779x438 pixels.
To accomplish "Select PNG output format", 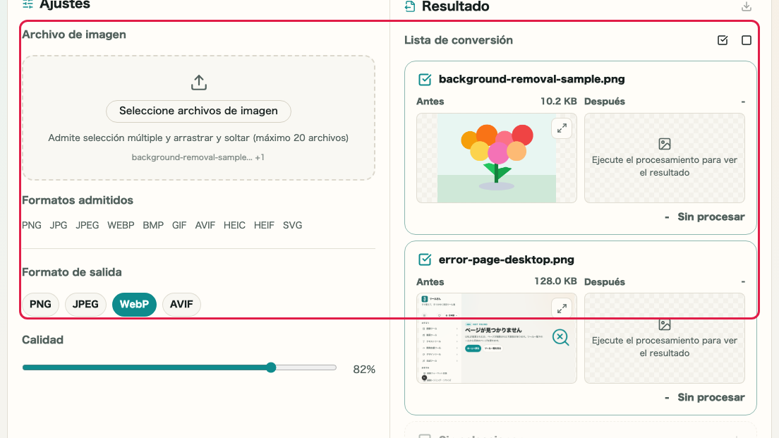I will point(40,305).
